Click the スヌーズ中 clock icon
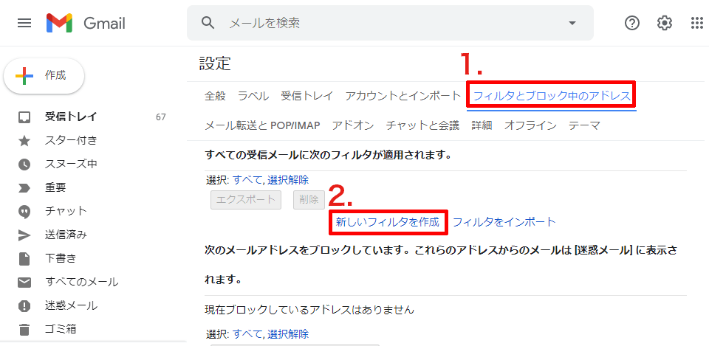 24,165
